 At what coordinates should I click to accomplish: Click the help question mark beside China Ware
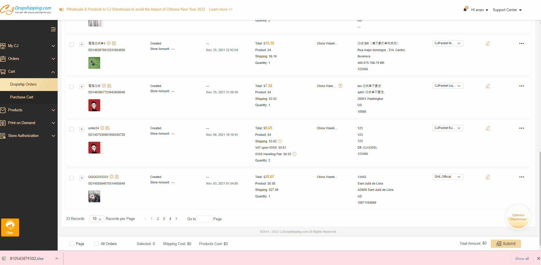(340, 86)
